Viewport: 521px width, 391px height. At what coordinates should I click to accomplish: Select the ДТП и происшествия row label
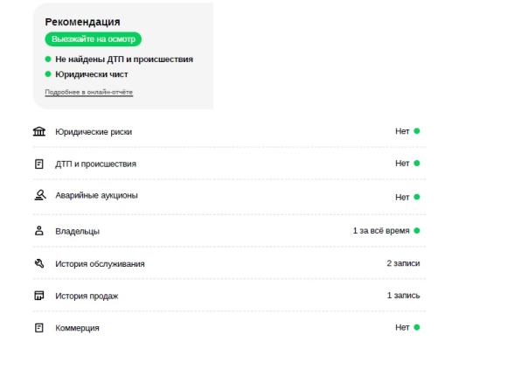[95, 164]
